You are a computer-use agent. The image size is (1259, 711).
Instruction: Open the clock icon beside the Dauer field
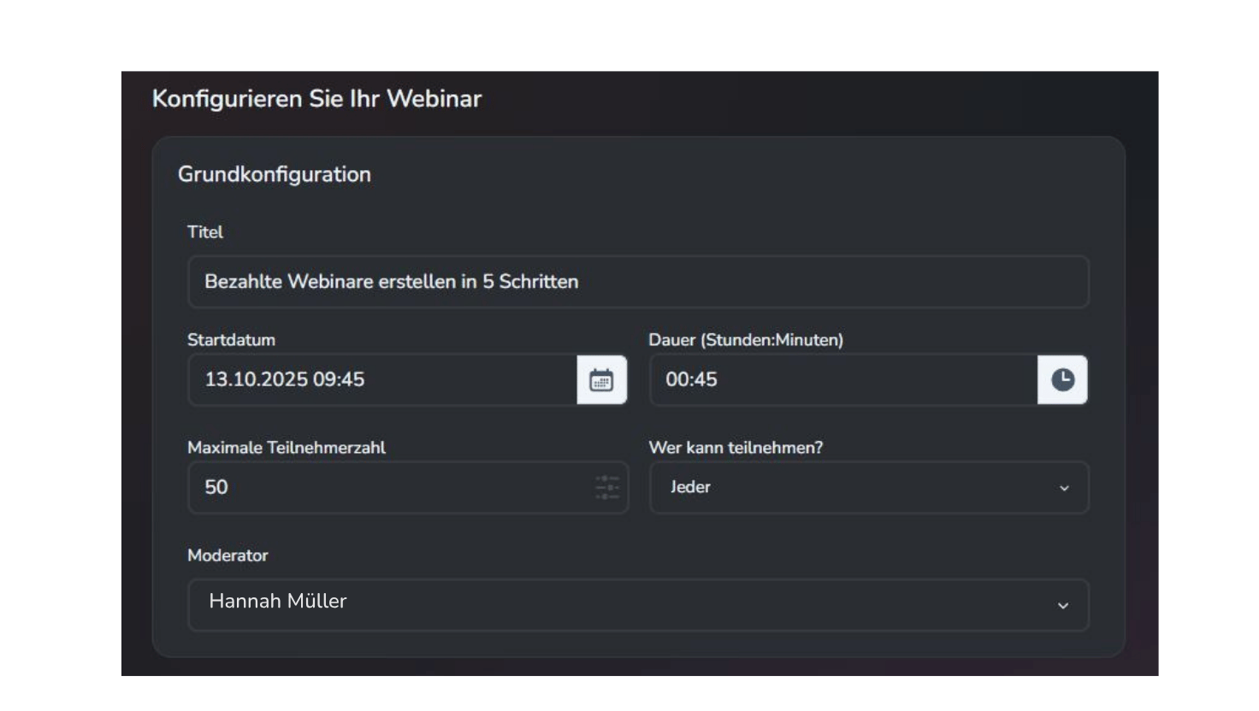coord(1061,379)
